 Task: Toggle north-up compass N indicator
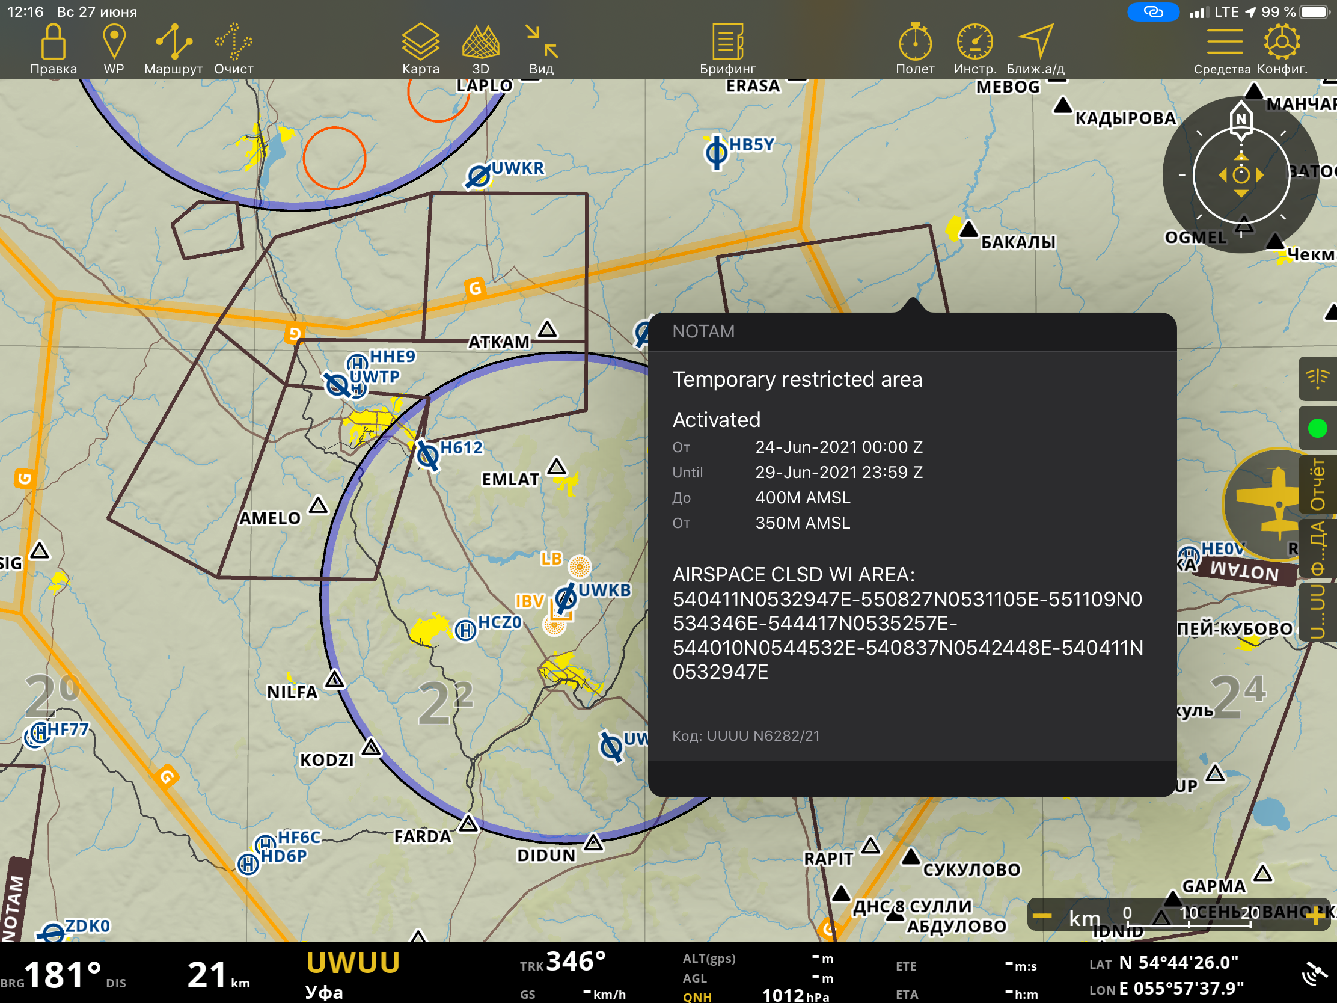click(x=1240, y=118)
